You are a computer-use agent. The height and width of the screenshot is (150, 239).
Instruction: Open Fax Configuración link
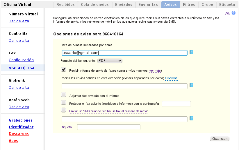21,60
